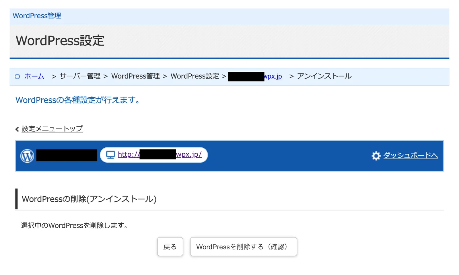Open ダッシュボードへ link
459x275 pixels.
tap(411, 155)
